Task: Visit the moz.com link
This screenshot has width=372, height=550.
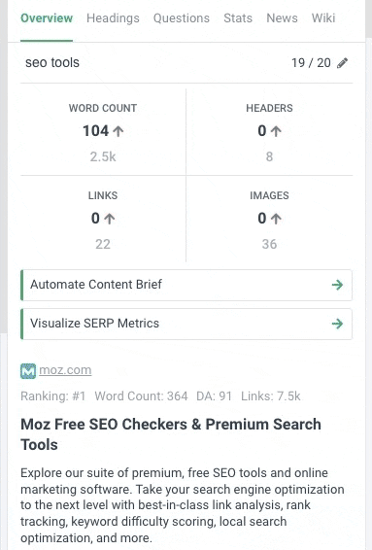Action: pyautogui.click(x=65, y=370)
